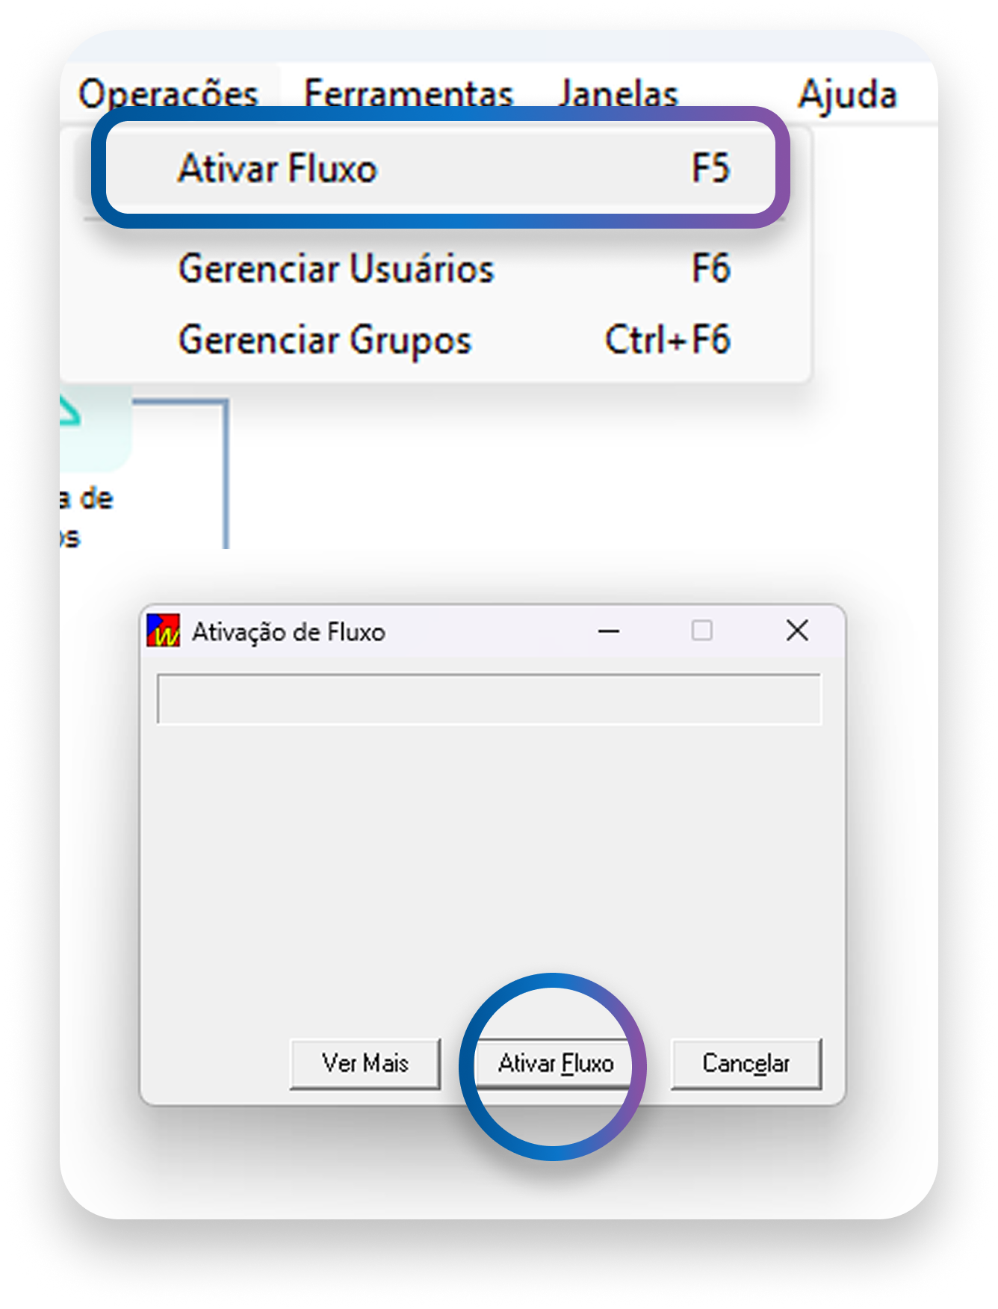Open the Ajuda menu
Image resolution: width=998 pixels, height=1309 pixels.
[x=847, y=94]
